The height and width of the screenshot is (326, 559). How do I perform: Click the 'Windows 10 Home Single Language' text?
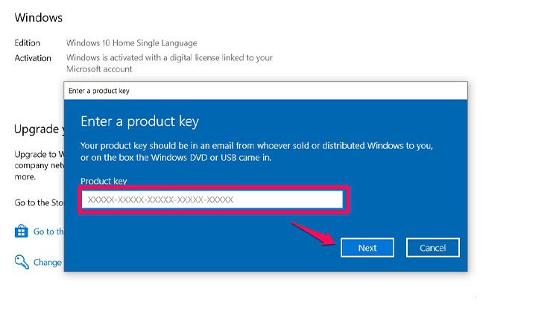pyautogui.click(x=131, y=42)
